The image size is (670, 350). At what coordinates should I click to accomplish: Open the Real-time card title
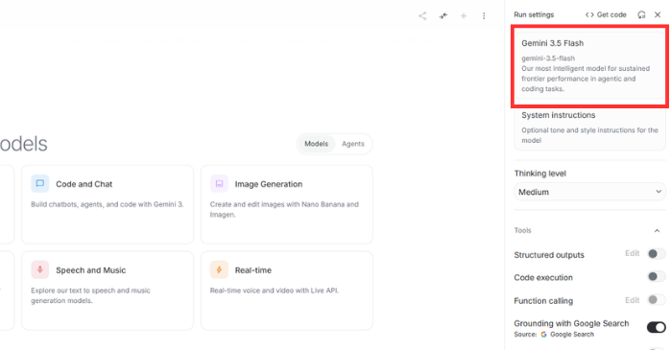click(253, 270)
